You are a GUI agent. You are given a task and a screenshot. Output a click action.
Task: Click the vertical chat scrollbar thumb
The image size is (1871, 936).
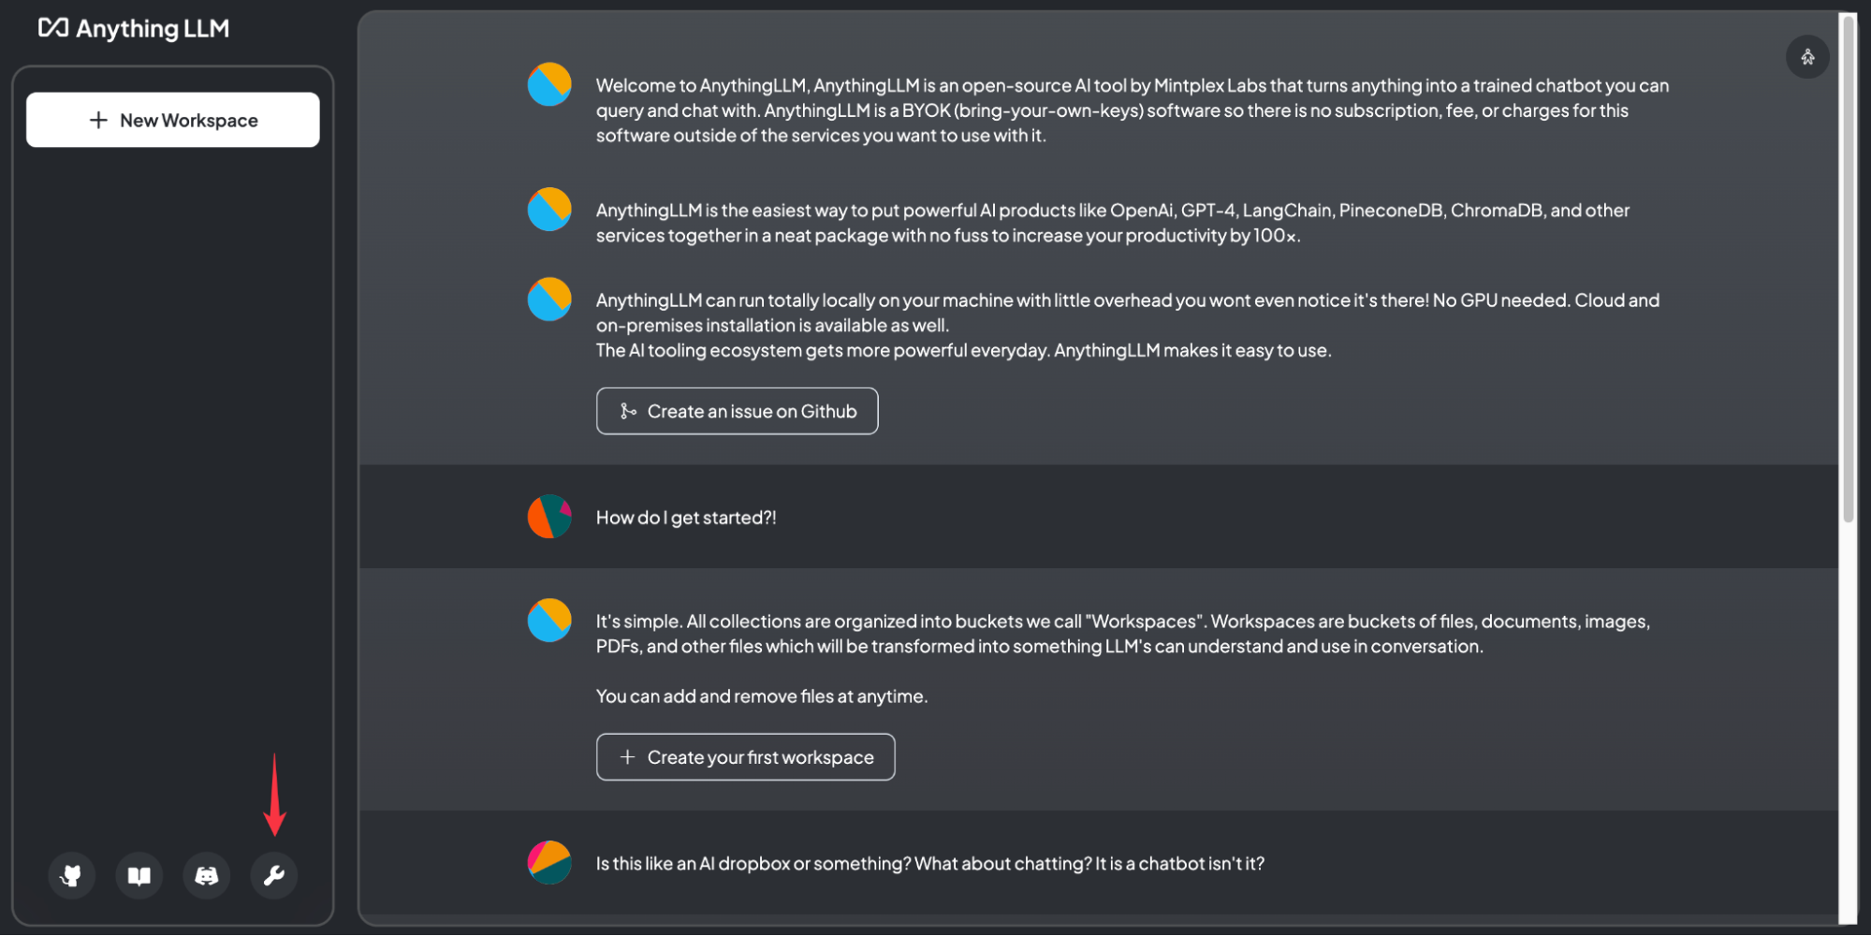pos(1848,269)
